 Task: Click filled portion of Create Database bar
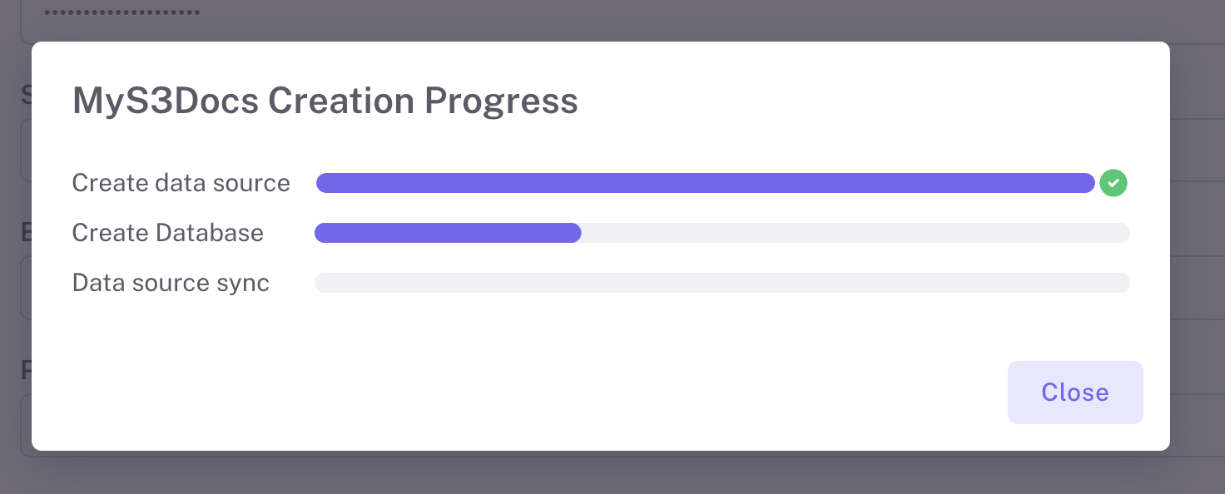[x=447, y=233]
